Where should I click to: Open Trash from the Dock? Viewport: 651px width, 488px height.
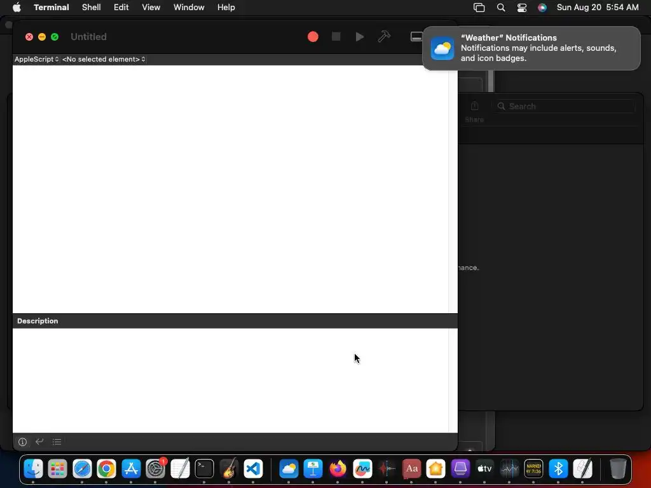tap(618, 469)
